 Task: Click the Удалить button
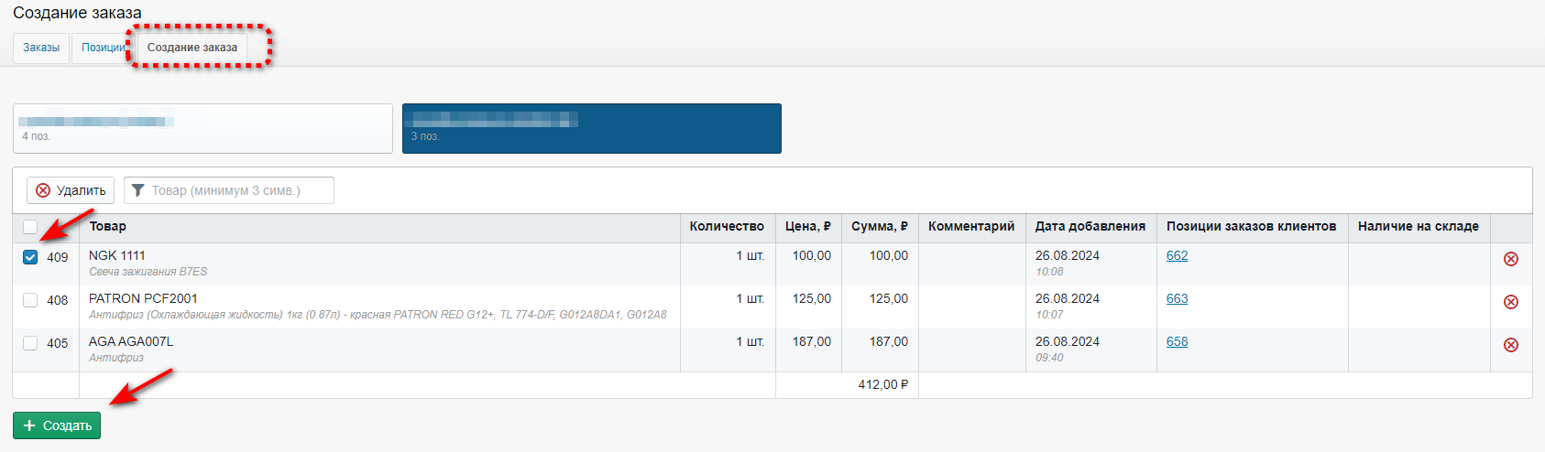pyautogui.click(x=71, y=190)
